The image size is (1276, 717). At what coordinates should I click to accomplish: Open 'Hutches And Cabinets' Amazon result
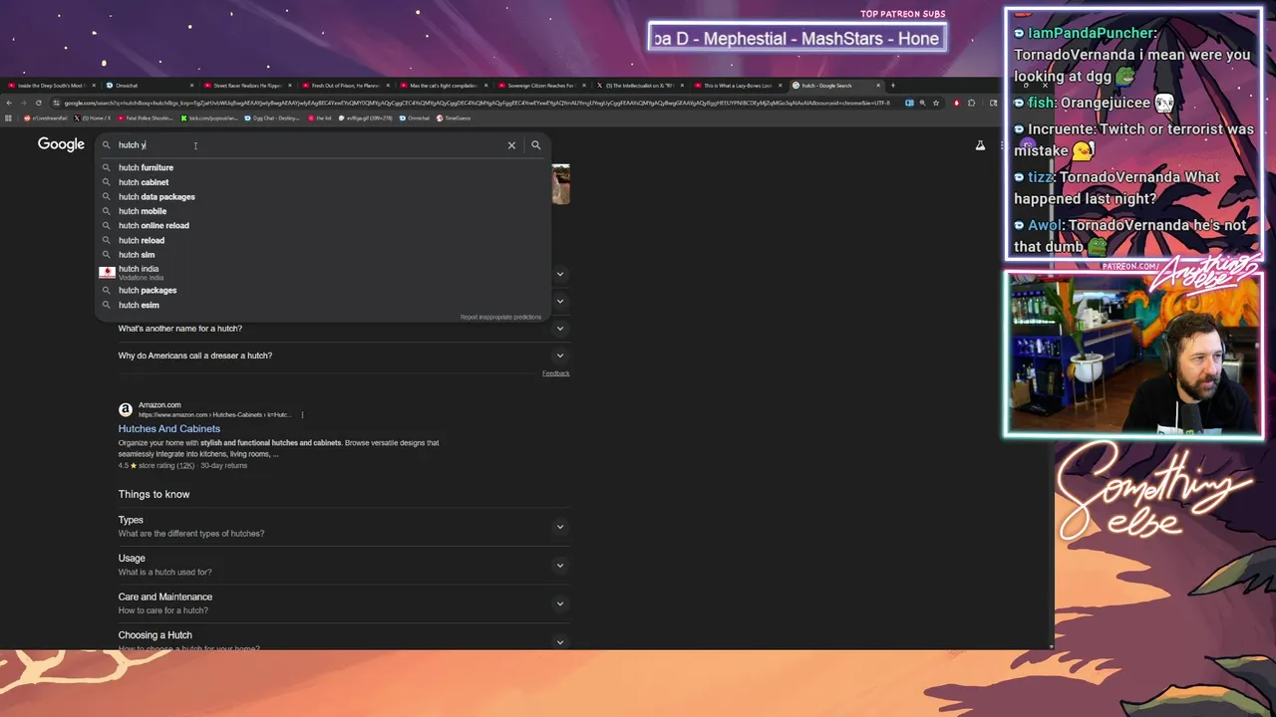click(169, 429)
